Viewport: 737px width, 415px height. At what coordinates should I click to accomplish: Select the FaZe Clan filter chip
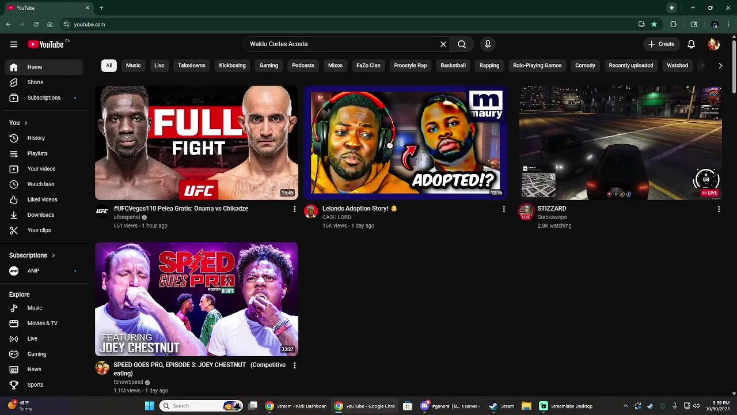[368, 66]
